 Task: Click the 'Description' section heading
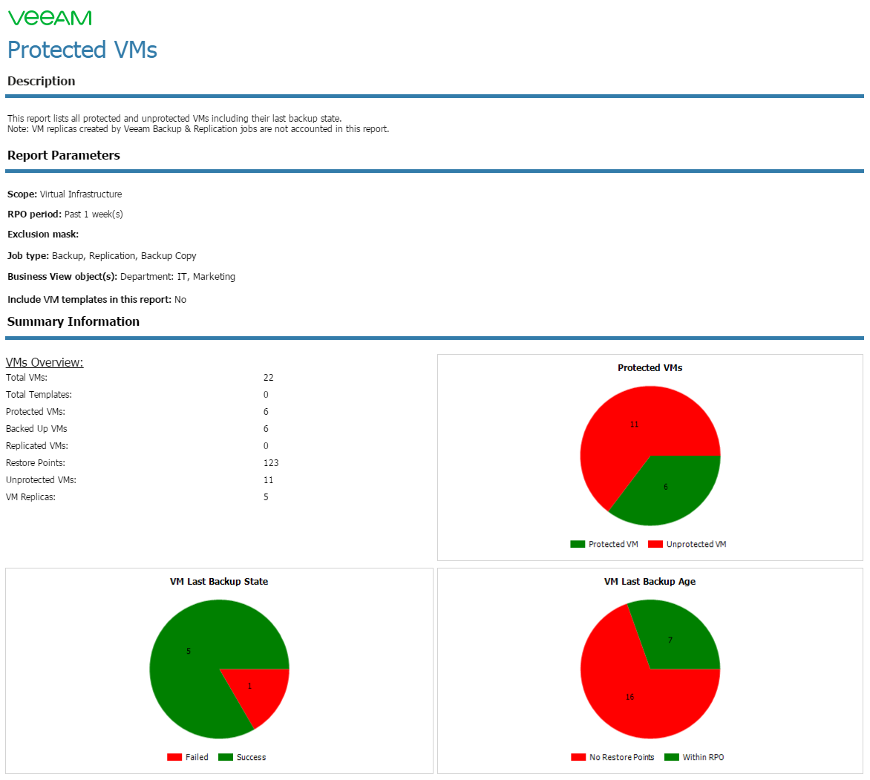coord(41,81)
